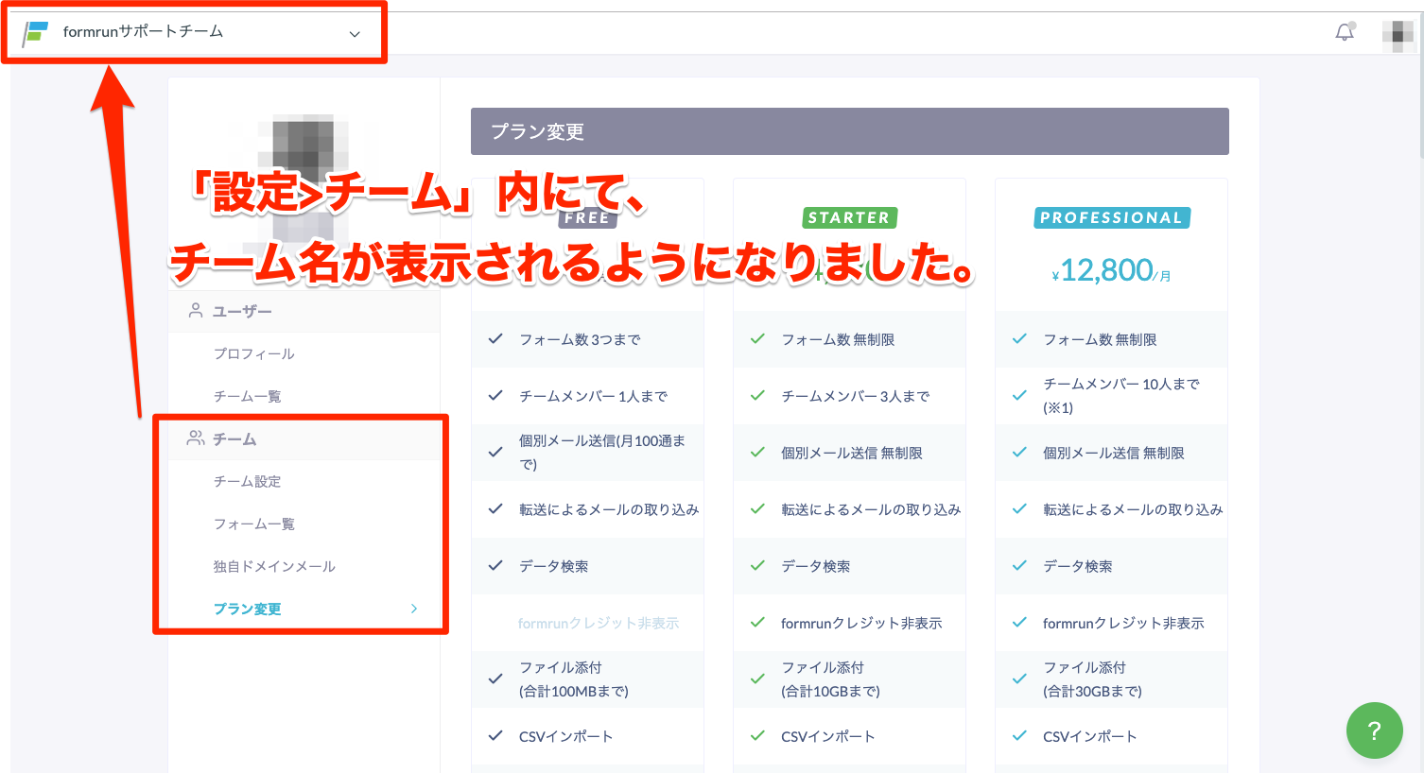Click the checkmark beside FREE フォーム数 3つまで
The image size is (1424, 773).
(495, 338)
